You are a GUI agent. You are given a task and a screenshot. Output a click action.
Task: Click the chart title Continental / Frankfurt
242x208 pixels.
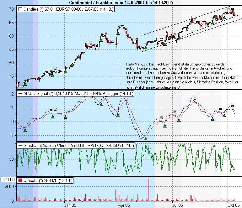[121, 3]
